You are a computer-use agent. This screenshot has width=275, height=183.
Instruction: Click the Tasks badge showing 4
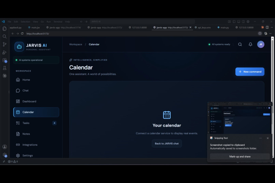coord(54,123)
